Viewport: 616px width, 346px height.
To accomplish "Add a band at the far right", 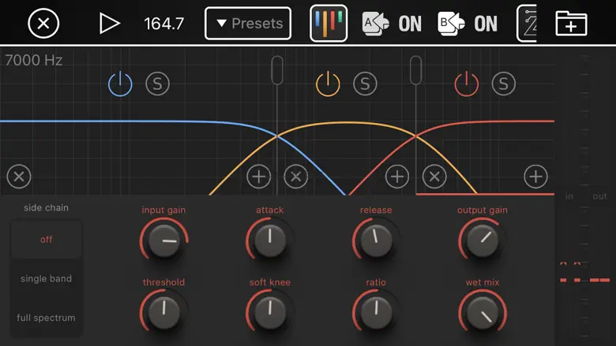I will (x=536, y=177).
